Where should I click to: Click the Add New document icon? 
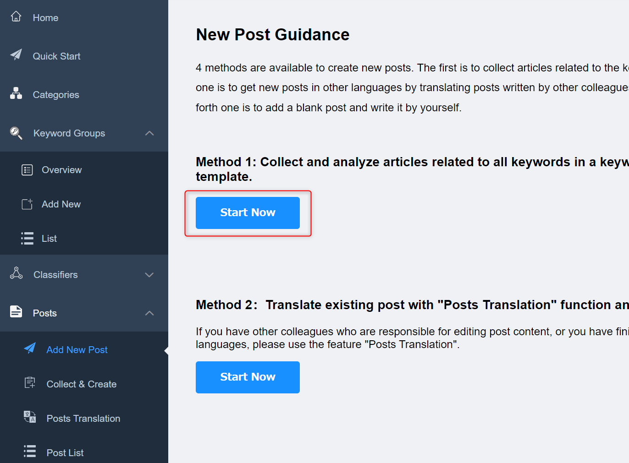tap(27, 204)
